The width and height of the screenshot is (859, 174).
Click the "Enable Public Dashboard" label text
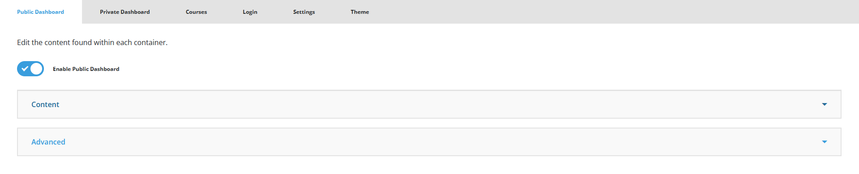86,69
